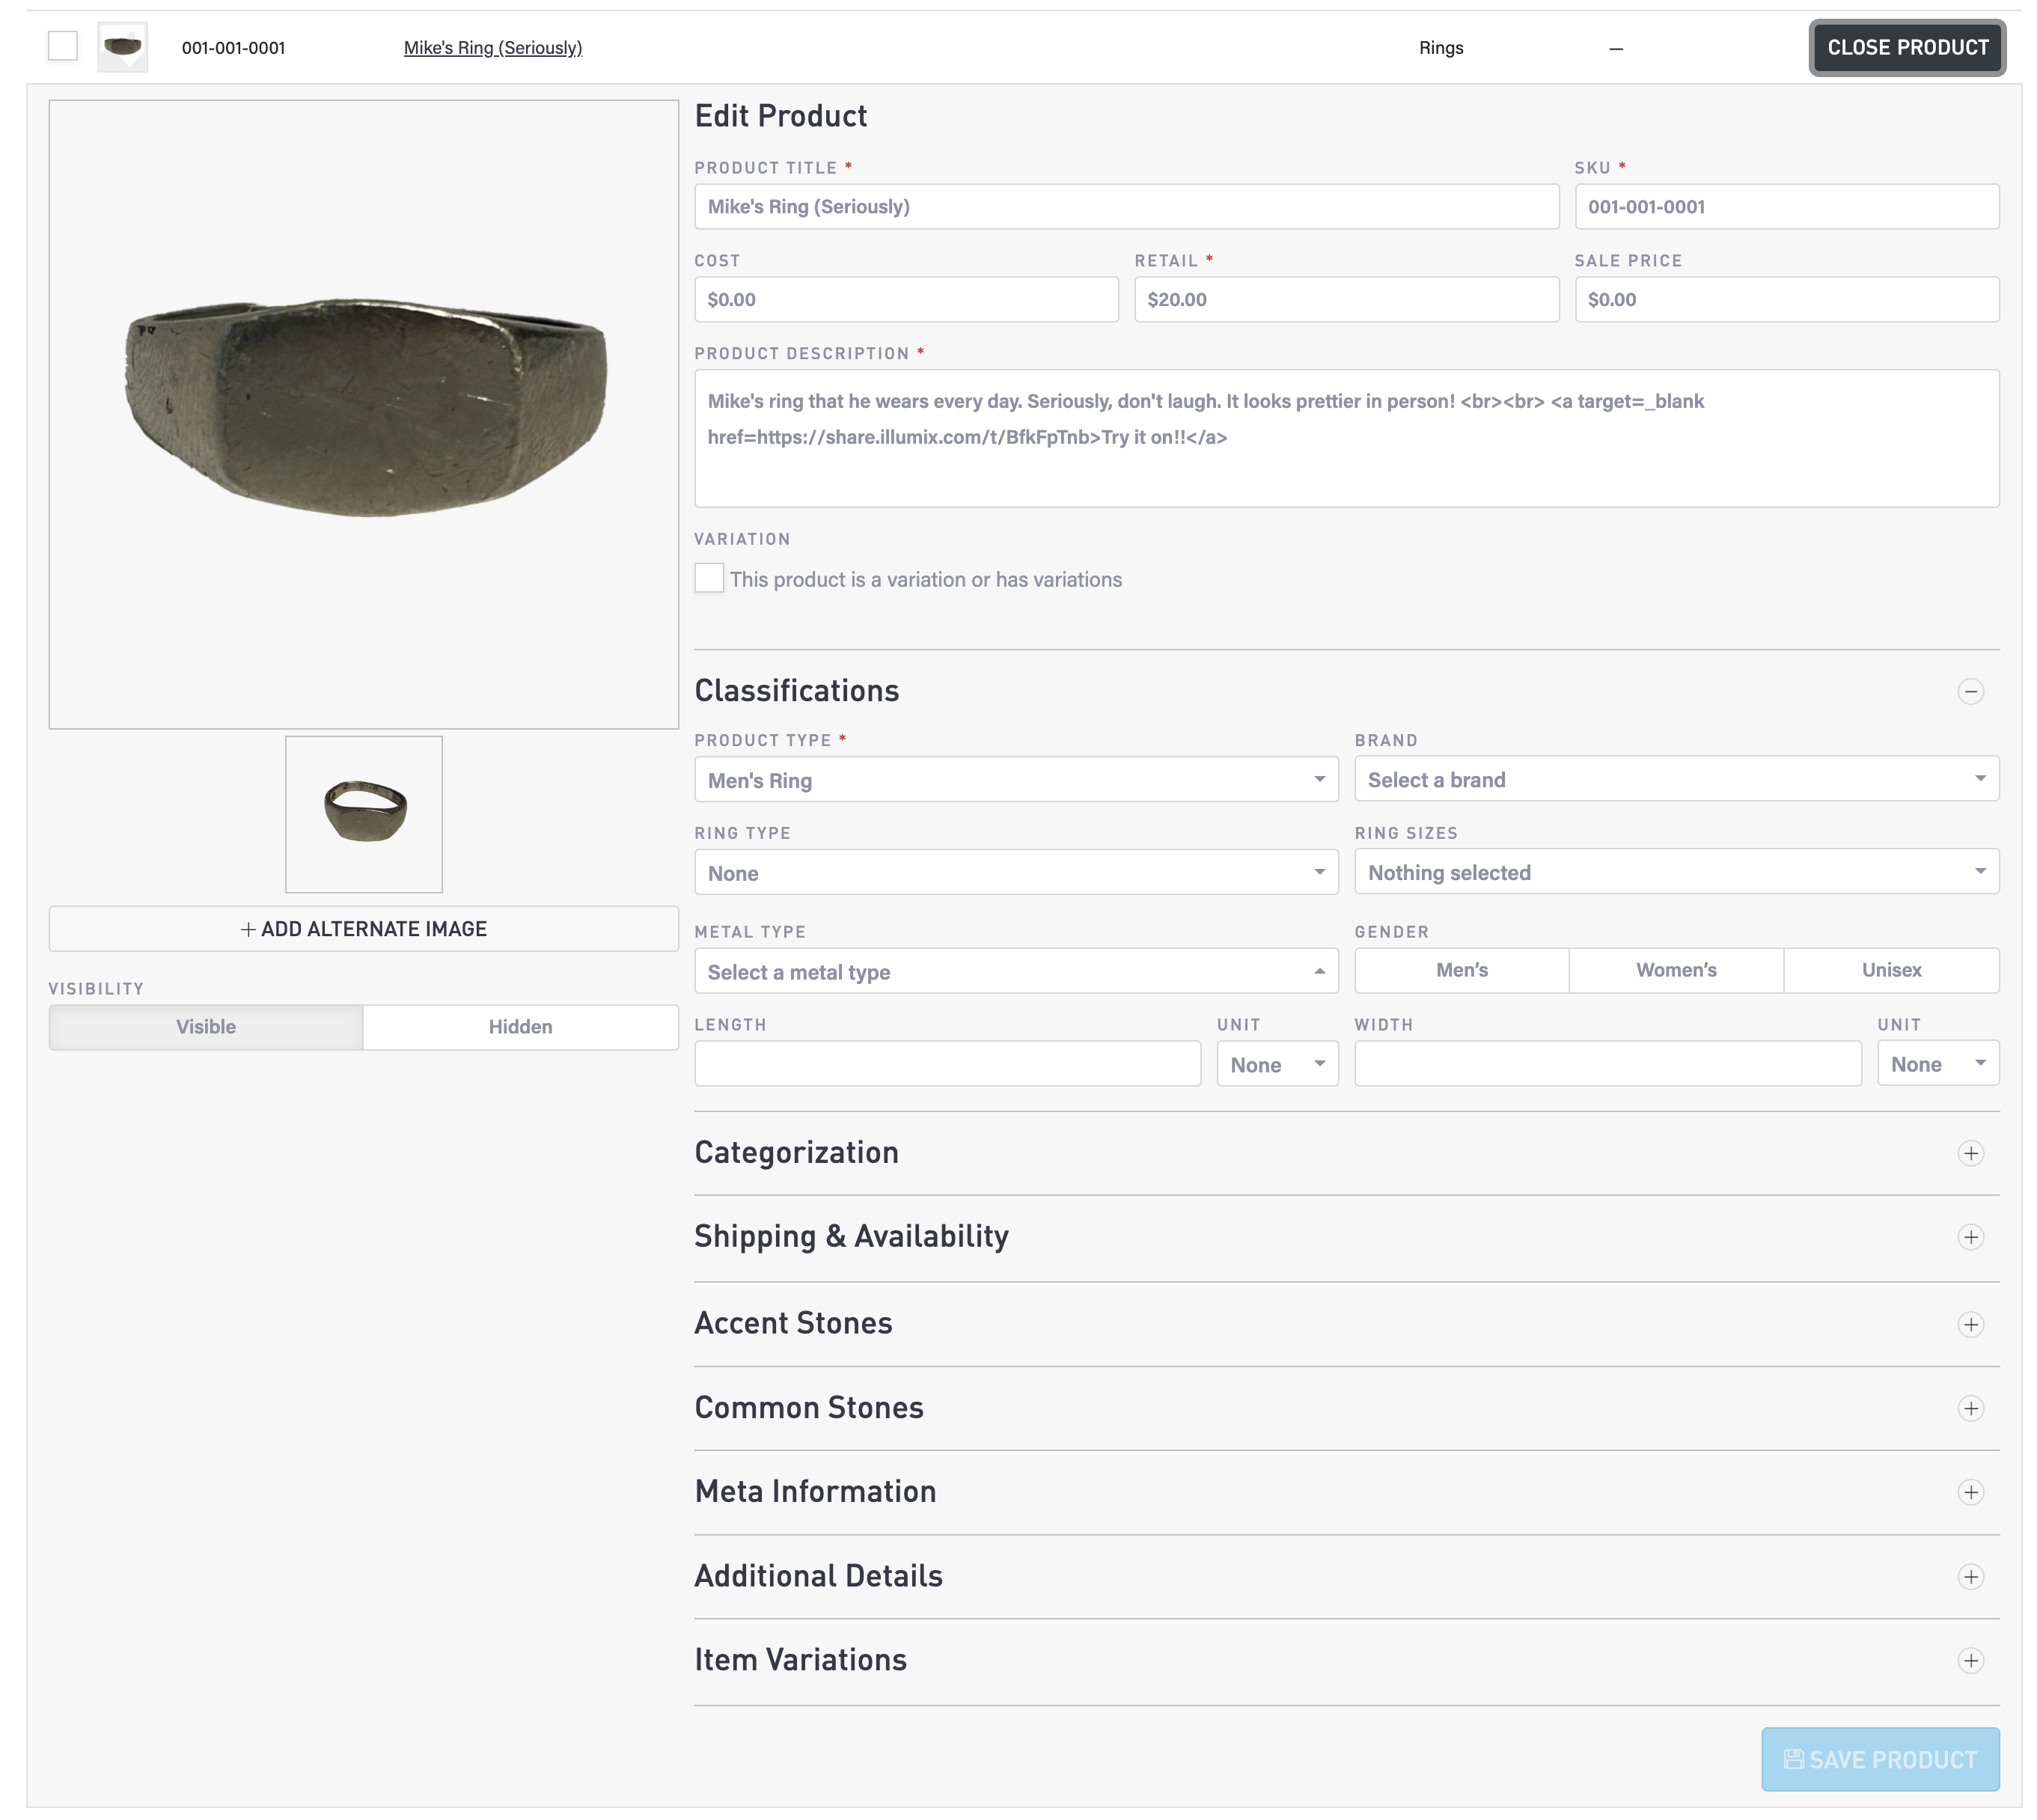Set visibility to Hidden

point(520,1027)
